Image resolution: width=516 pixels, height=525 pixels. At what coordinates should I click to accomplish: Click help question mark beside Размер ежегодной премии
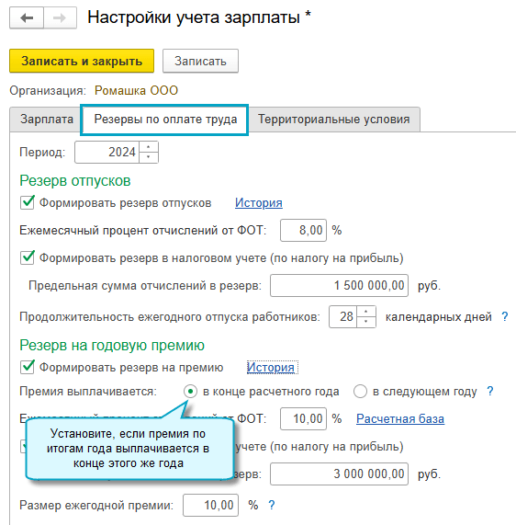(x=272, y=505)
